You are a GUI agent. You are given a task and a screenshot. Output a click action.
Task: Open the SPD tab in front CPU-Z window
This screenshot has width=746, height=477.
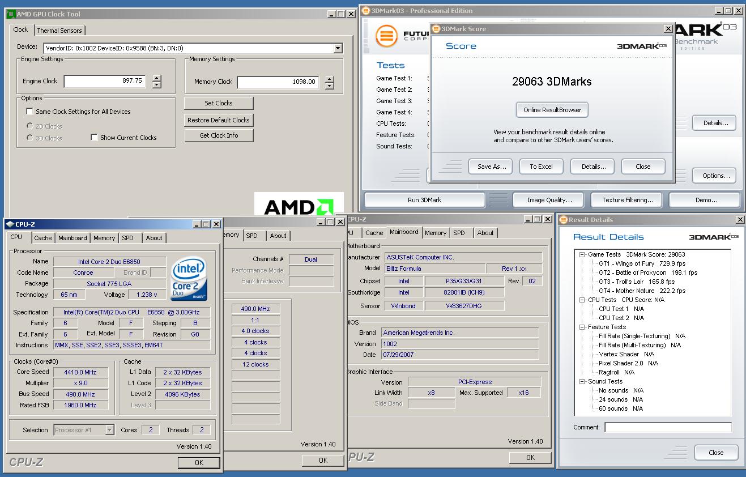[128, 238]
